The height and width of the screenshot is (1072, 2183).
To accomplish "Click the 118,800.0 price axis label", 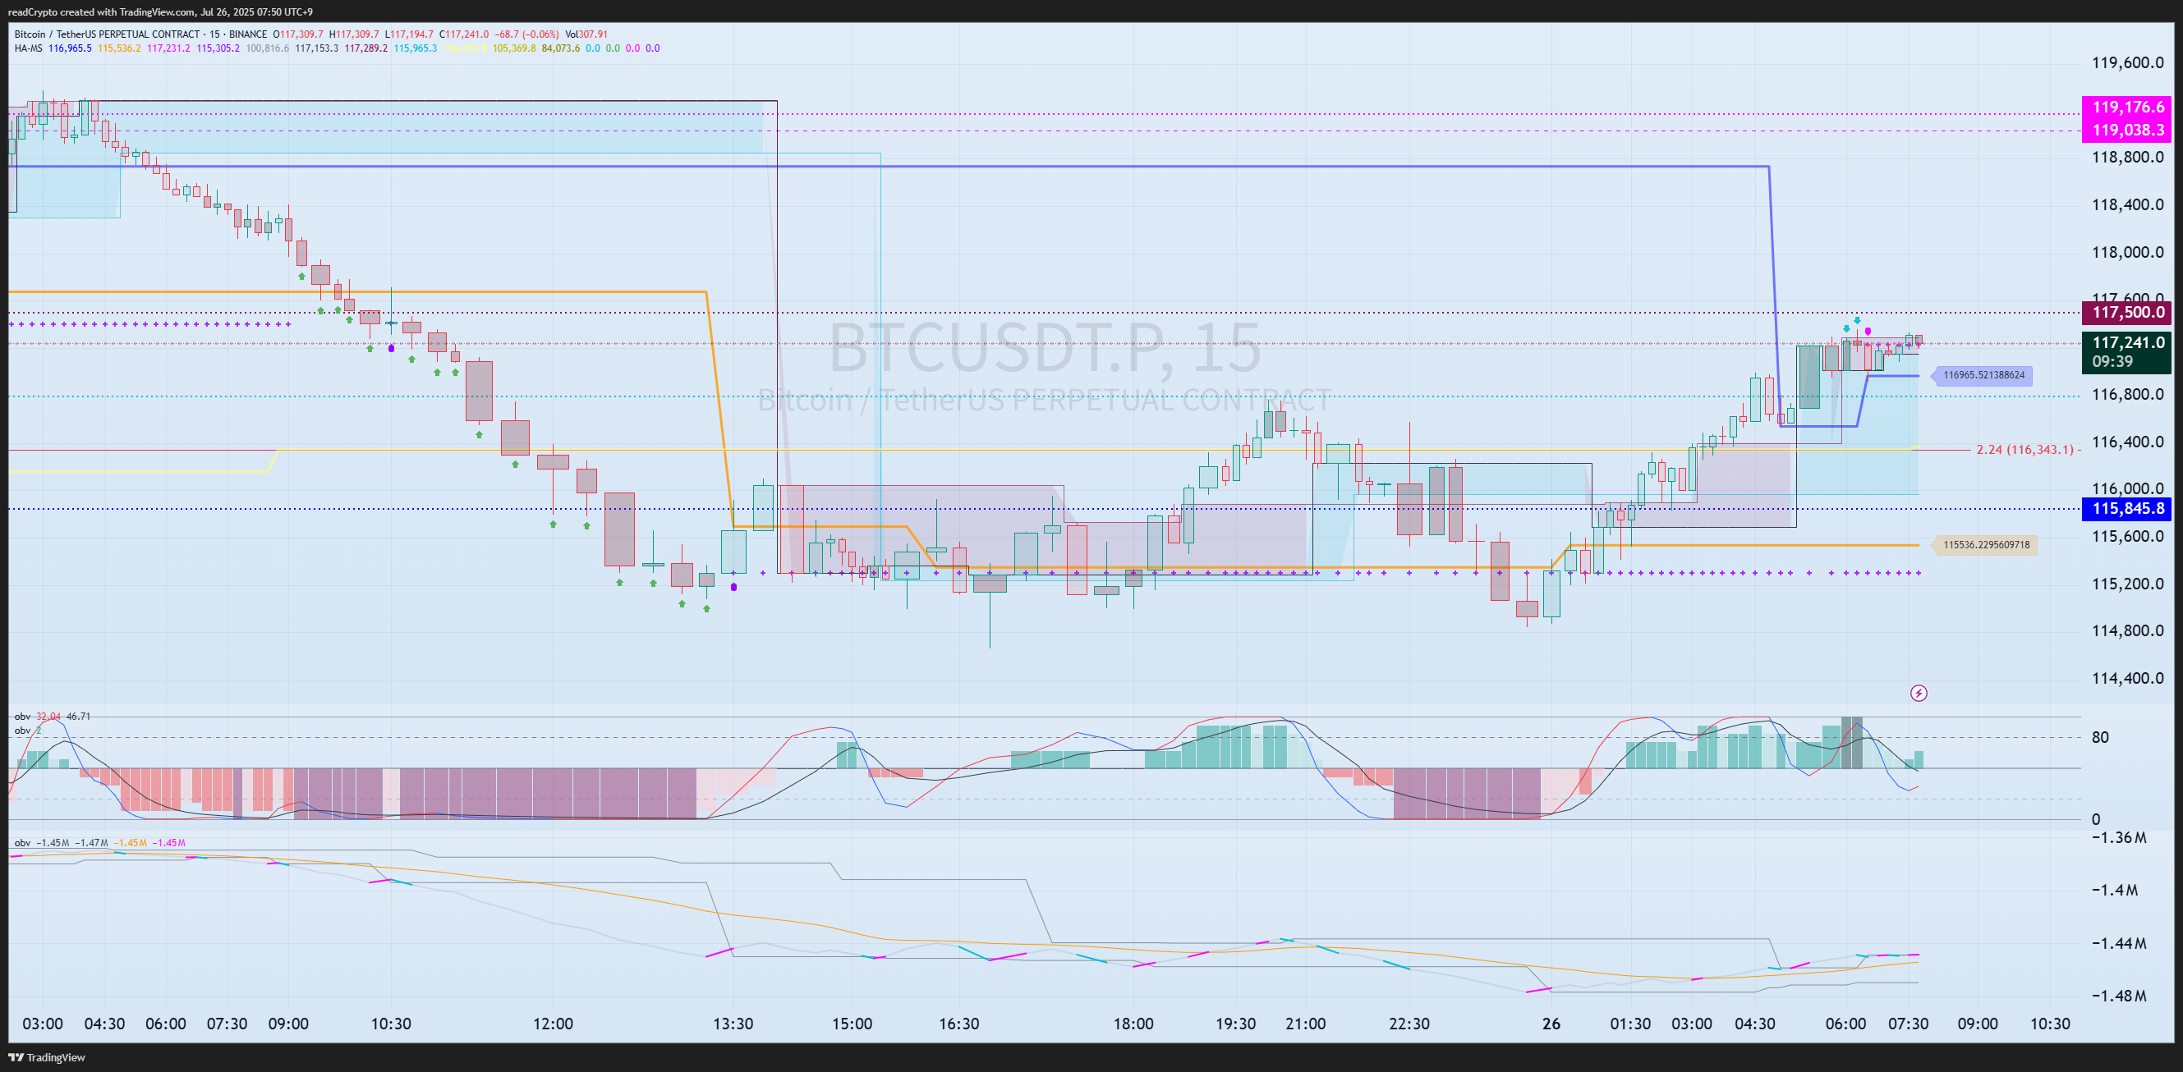I will click(x=2127, y=158).
